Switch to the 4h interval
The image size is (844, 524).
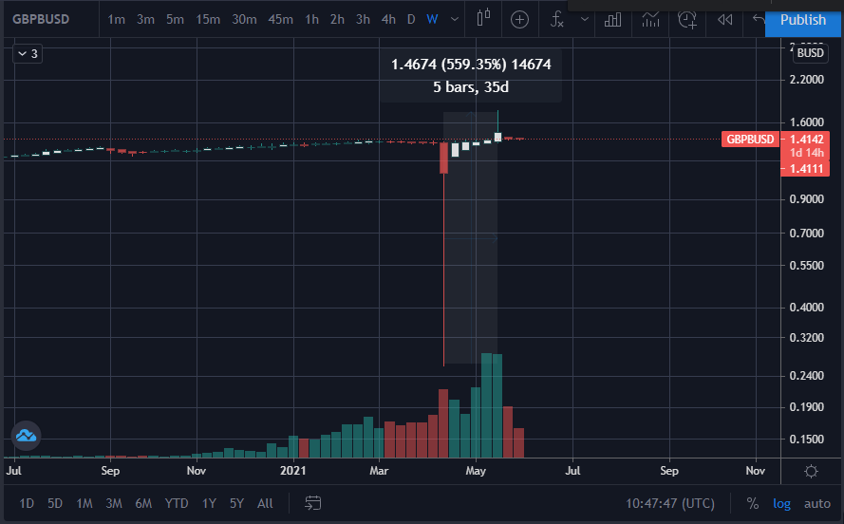(388, 19)
